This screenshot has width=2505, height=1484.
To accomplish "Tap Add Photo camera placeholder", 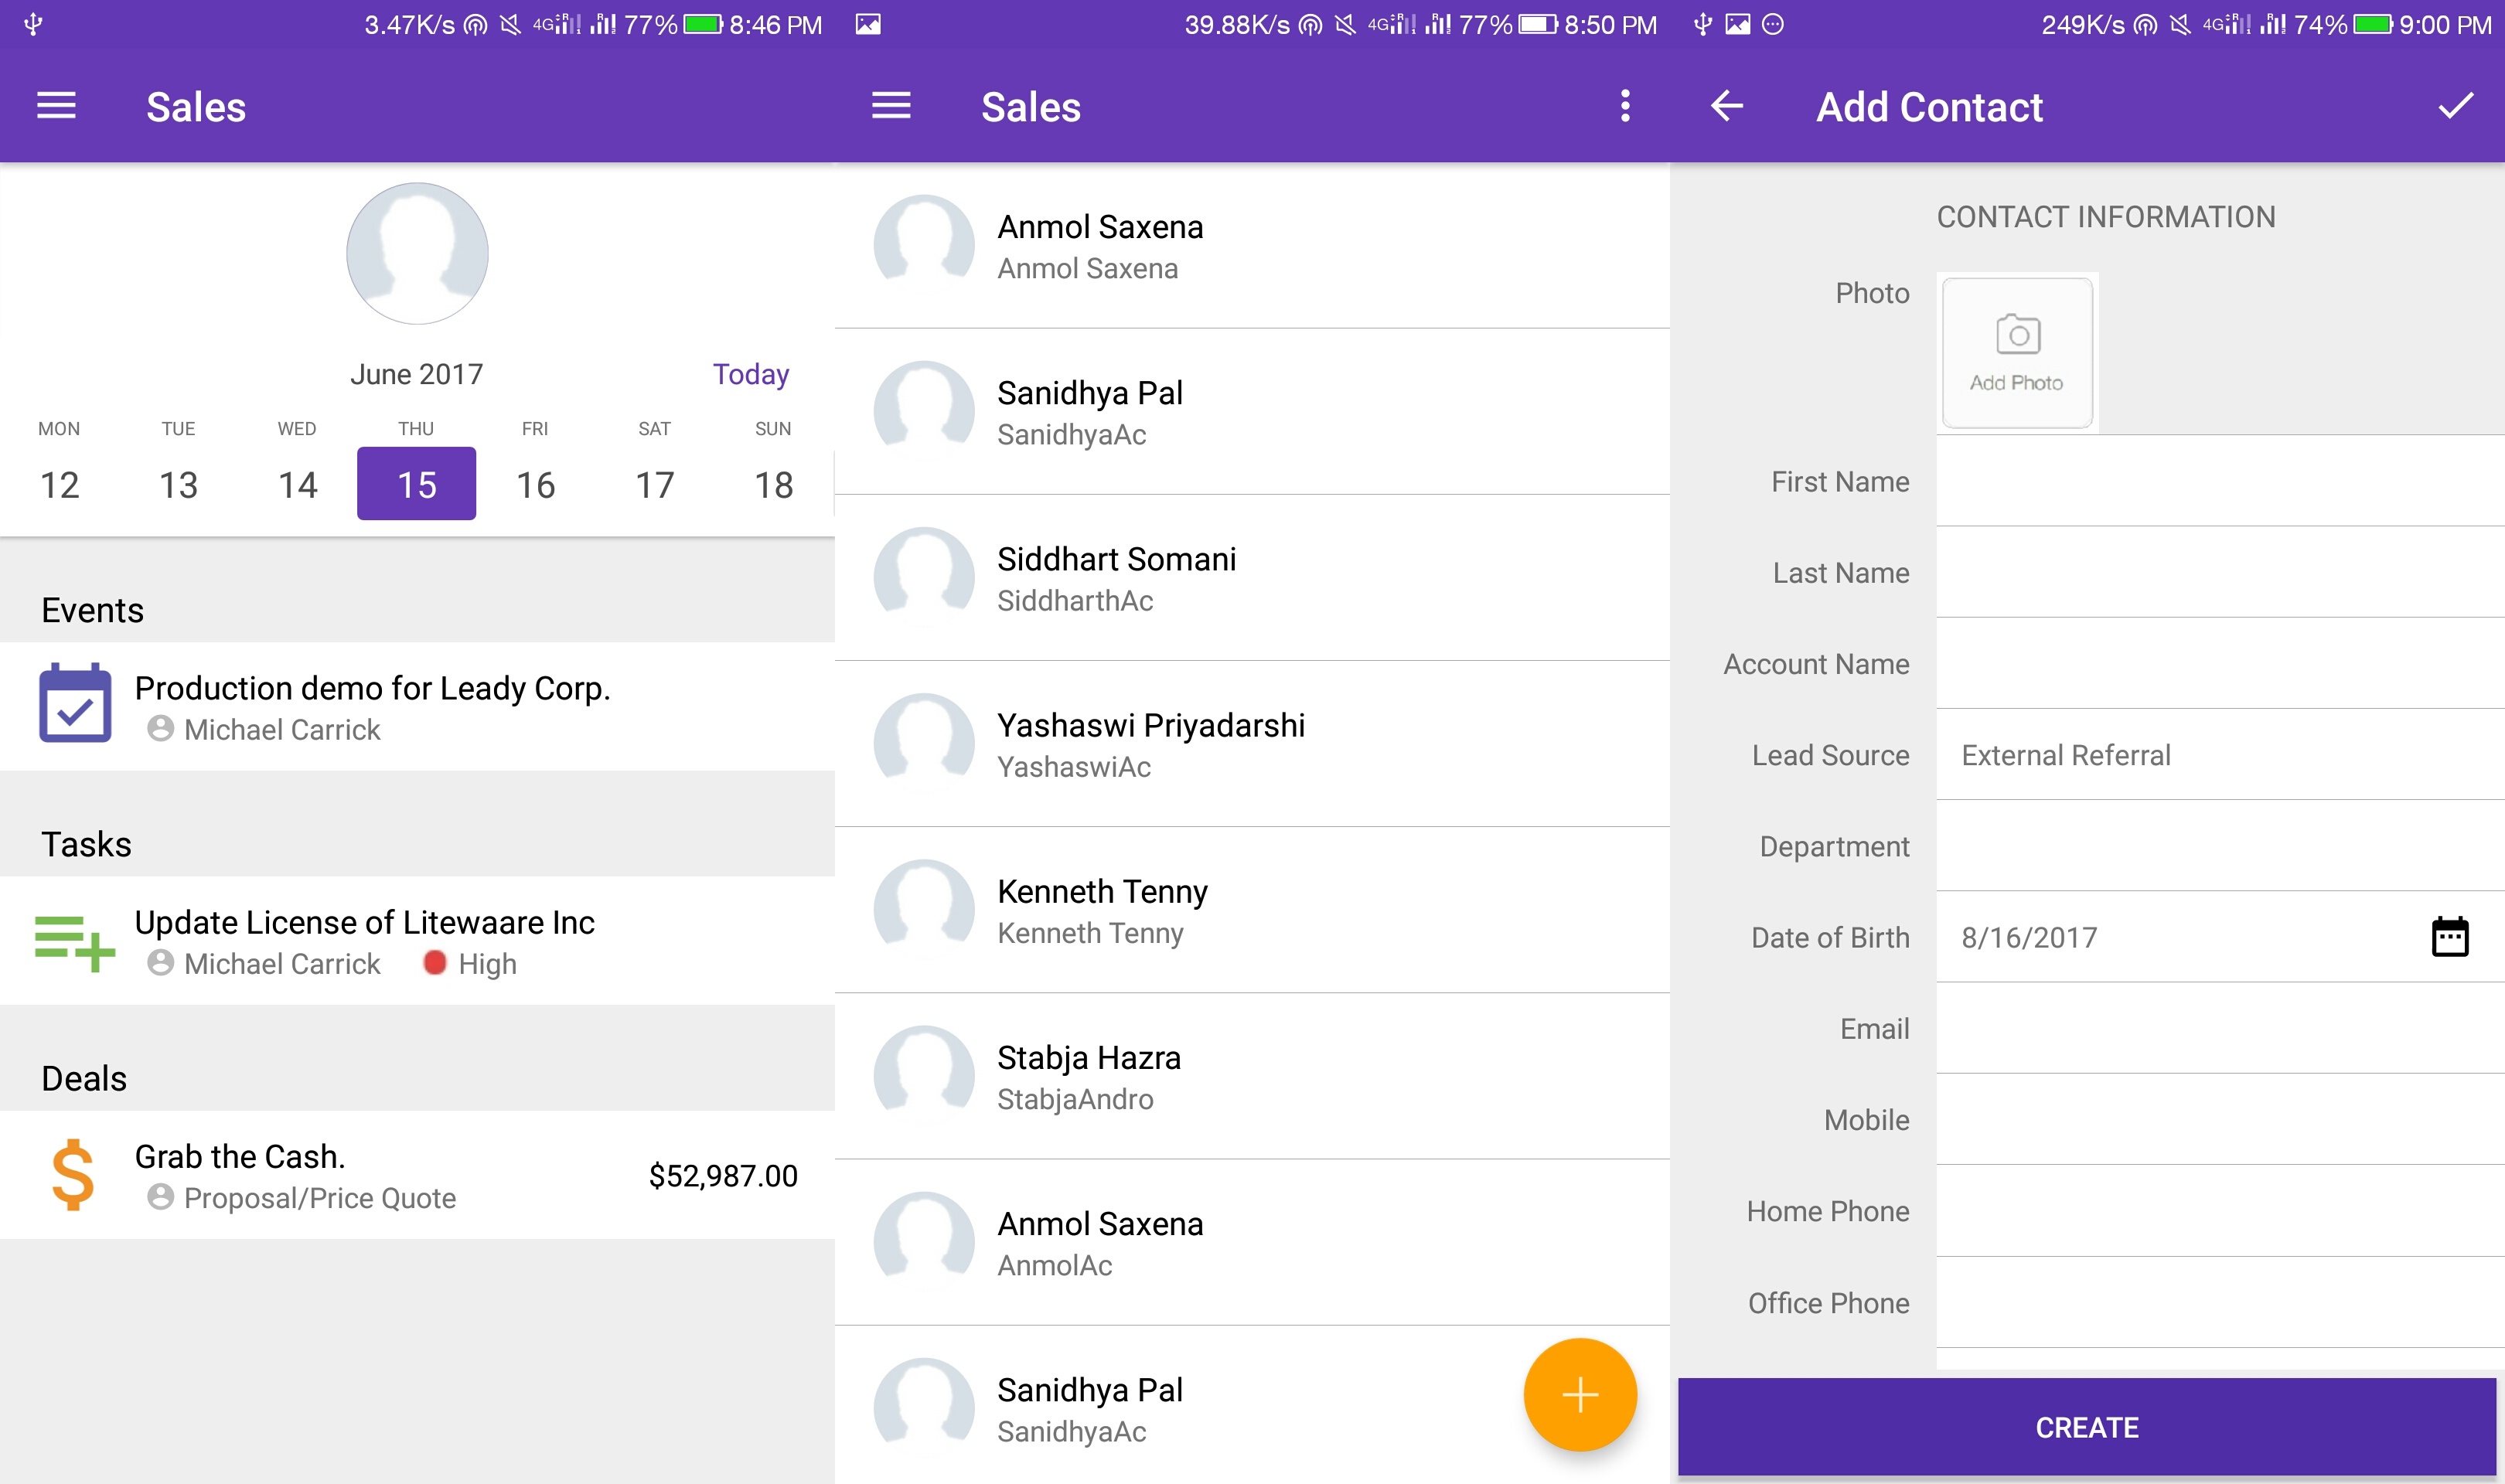I will click(2016, 352).
